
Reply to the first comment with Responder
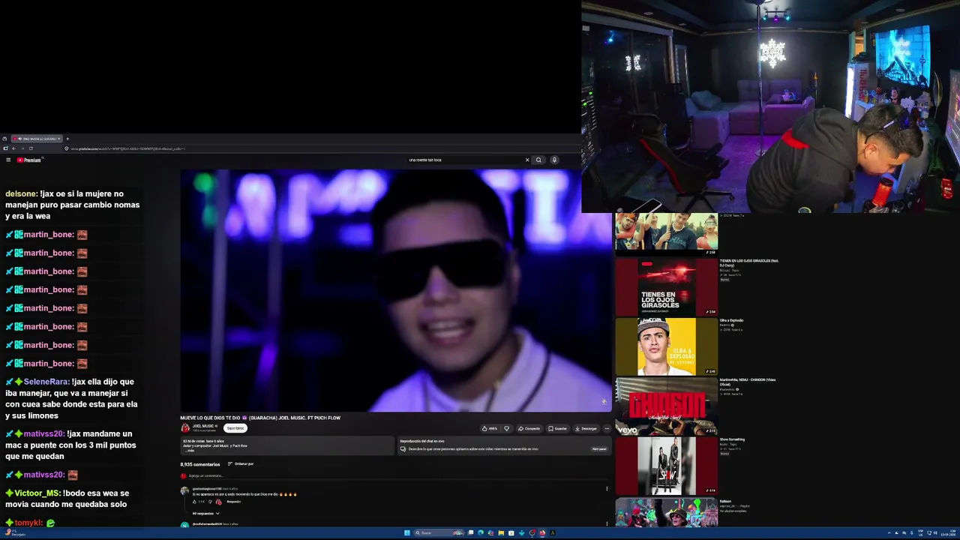233,502
